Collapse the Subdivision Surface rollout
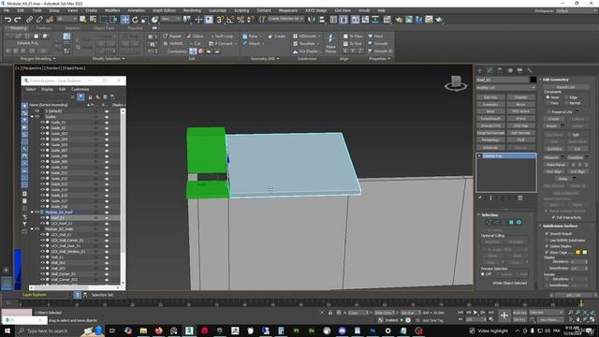This screenshot has width=599, height=337. click(x=560, y=226)
